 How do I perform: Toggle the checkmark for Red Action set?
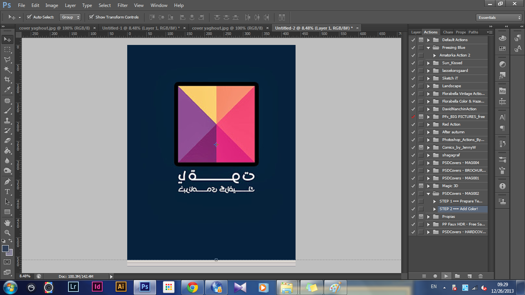click(413, 124)
